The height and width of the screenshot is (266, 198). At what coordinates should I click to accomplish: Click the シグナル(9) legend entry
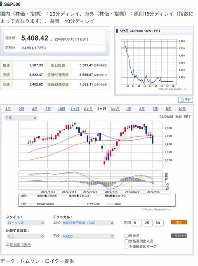point(89,204)
